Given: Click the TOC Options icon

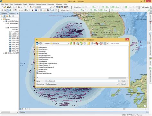Looking at the screenshot, I should pyautogui.click(x=13, y=16).
